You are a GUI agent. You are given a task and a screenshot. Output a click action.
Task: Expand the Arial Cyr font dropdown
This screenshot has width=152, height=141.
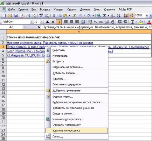click(x=32, y=22)
